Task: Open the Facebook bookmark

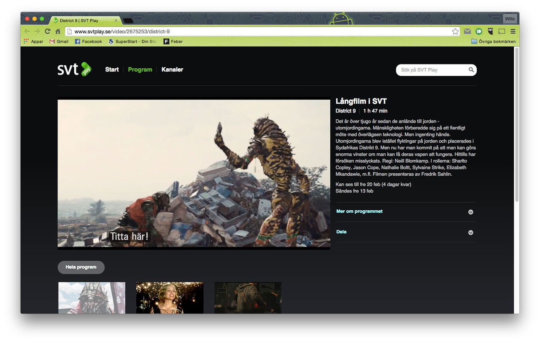Action: click(88, 41)
